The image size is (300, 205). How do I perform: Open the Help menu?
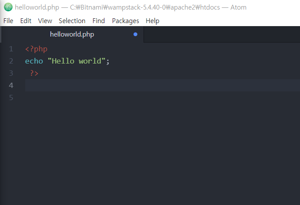click(x=153, y=21)
